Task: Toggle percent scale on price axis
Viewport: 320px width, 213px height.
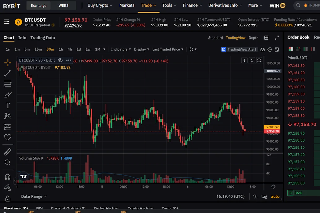Action: click(x=255, y=197)
